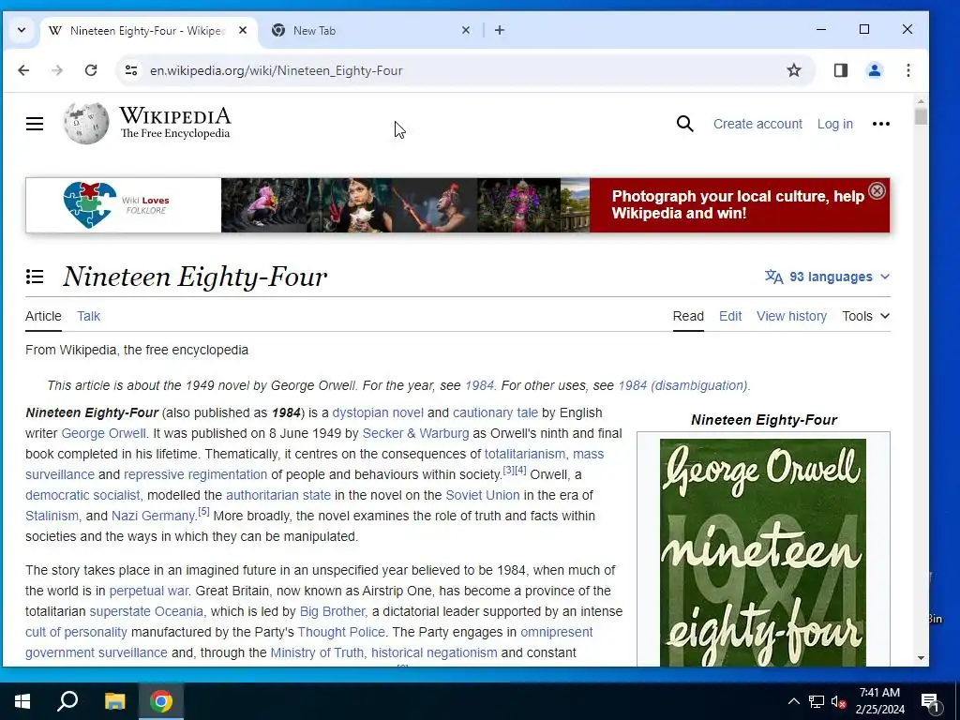Open Chrome side panel icon

[841, 70]
